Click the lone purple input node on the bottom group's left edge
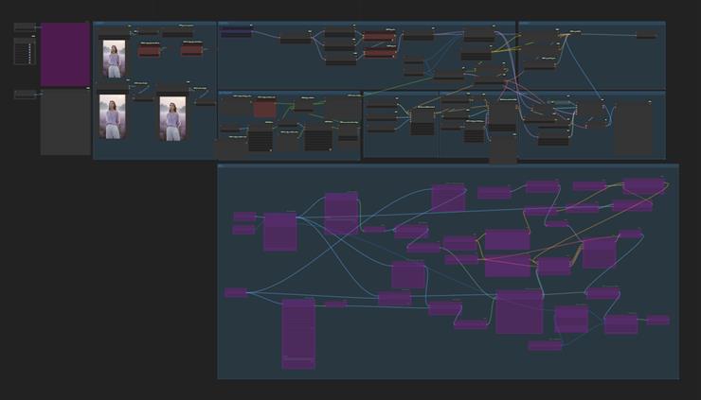 (236, 293)
